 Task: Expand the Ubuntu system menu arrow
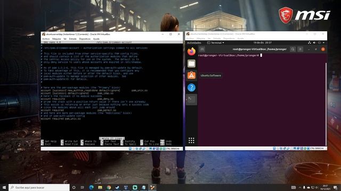pyautogui.click(x=323, y=42)
